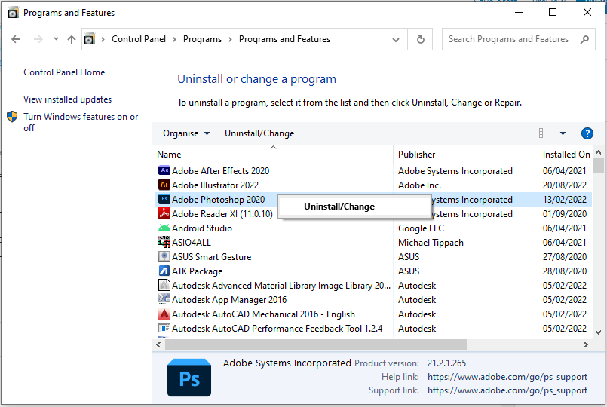
Task: Click the address bar Control Panel icon
Action: coord(89,39)
